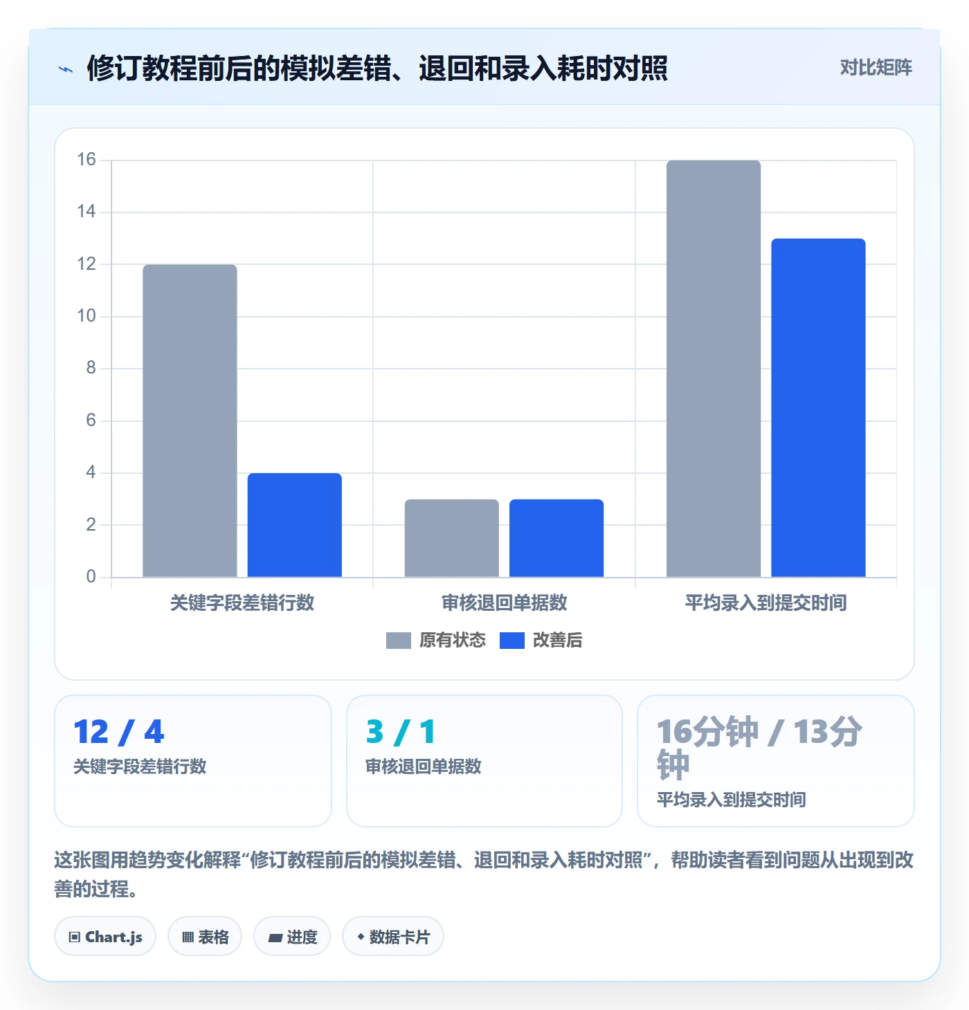Click the 审核退回单据数 caption under 3 / 1
This screenshot has width=969, height=1010.
[424, 766]
